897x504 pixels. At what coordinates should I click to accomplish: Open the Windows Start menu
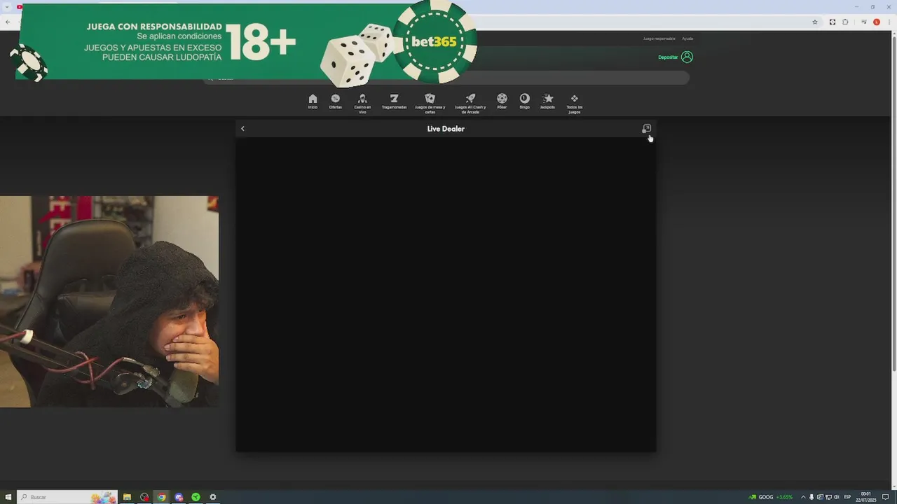[8, 497]
